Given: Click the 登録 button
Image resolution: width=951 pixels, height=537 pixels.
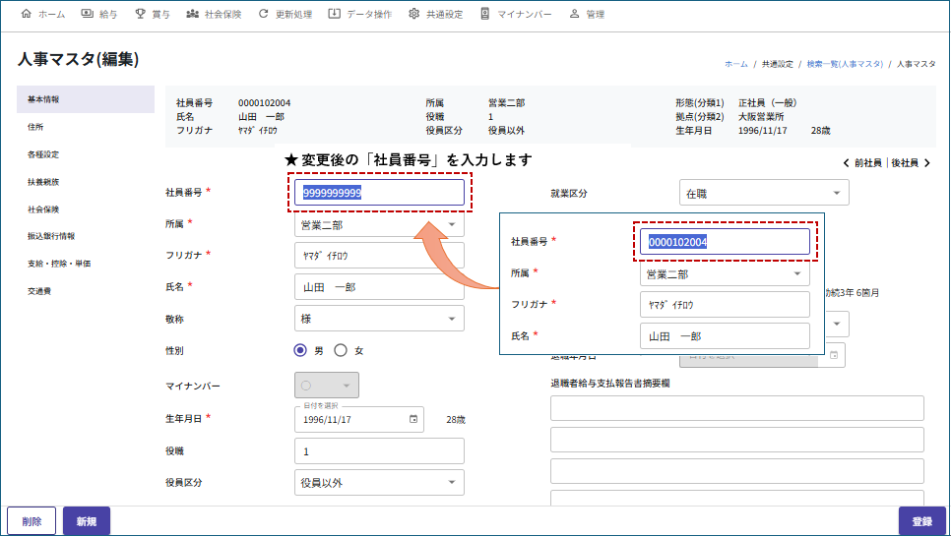Looking at the screenshot, I should click(921, 521).
